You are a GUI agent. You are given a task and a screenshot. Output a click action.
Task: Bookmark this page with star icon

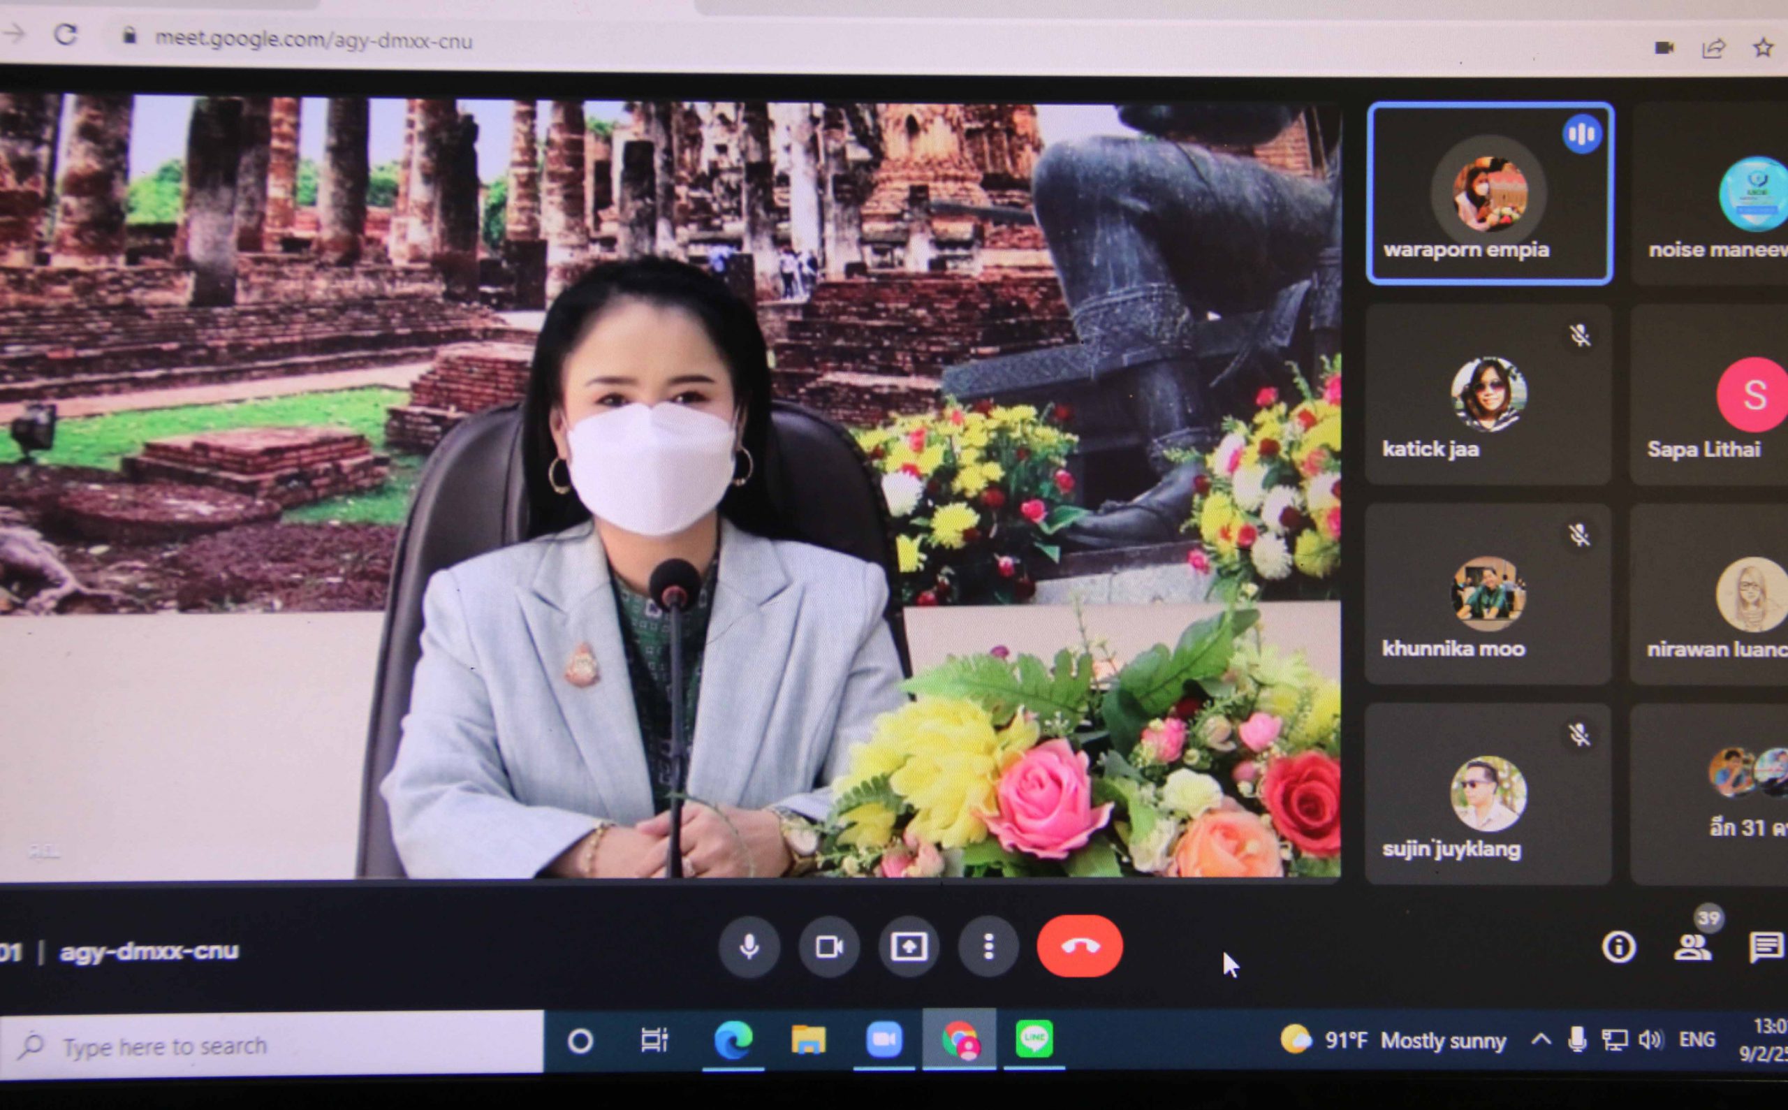1762,48
